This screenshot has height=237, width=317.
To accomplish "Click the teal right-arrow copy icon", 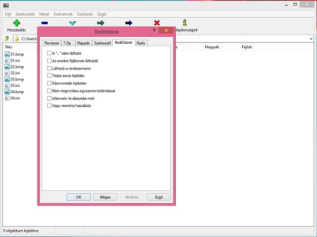I will tap(101, 23).
